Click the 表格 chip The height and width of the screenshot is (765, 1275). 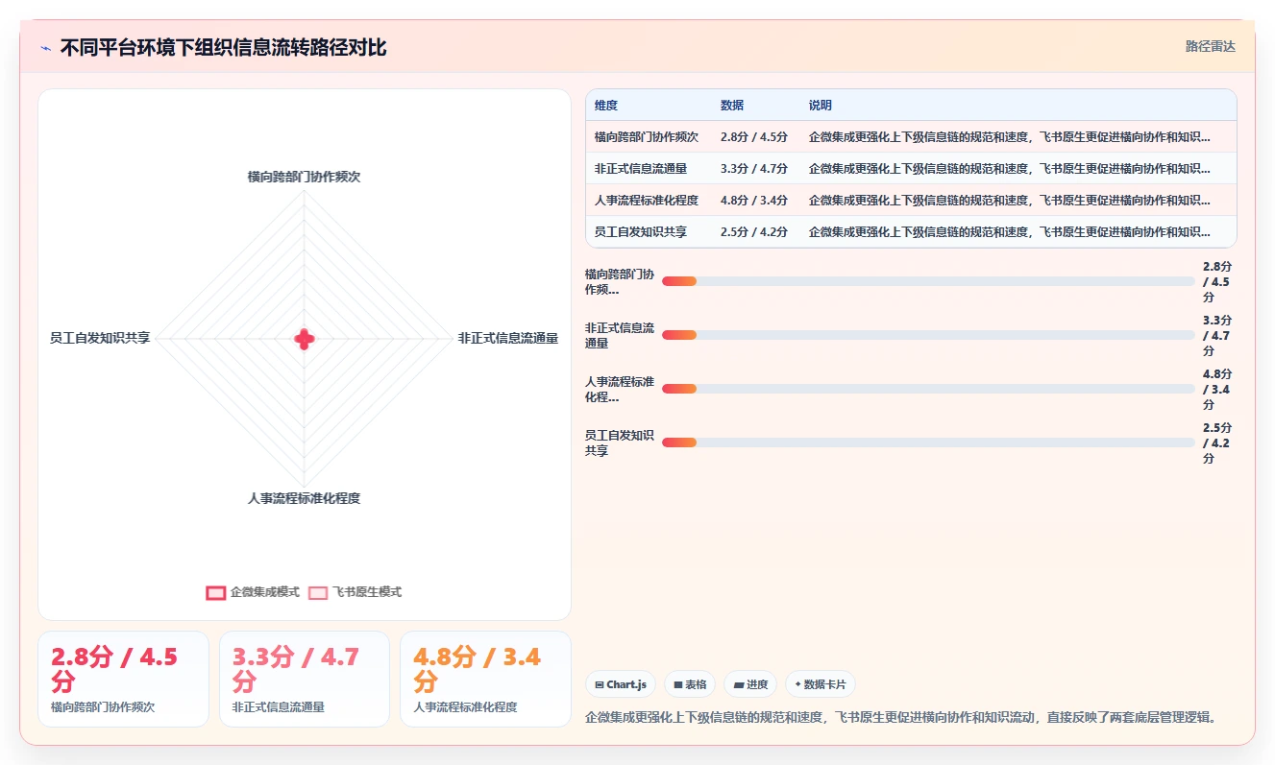690,684
